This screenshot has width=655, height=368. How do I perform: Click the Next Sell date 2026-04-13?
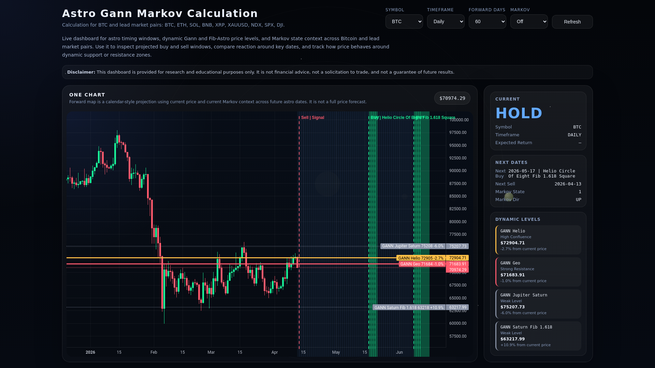(x=568, y=184)
